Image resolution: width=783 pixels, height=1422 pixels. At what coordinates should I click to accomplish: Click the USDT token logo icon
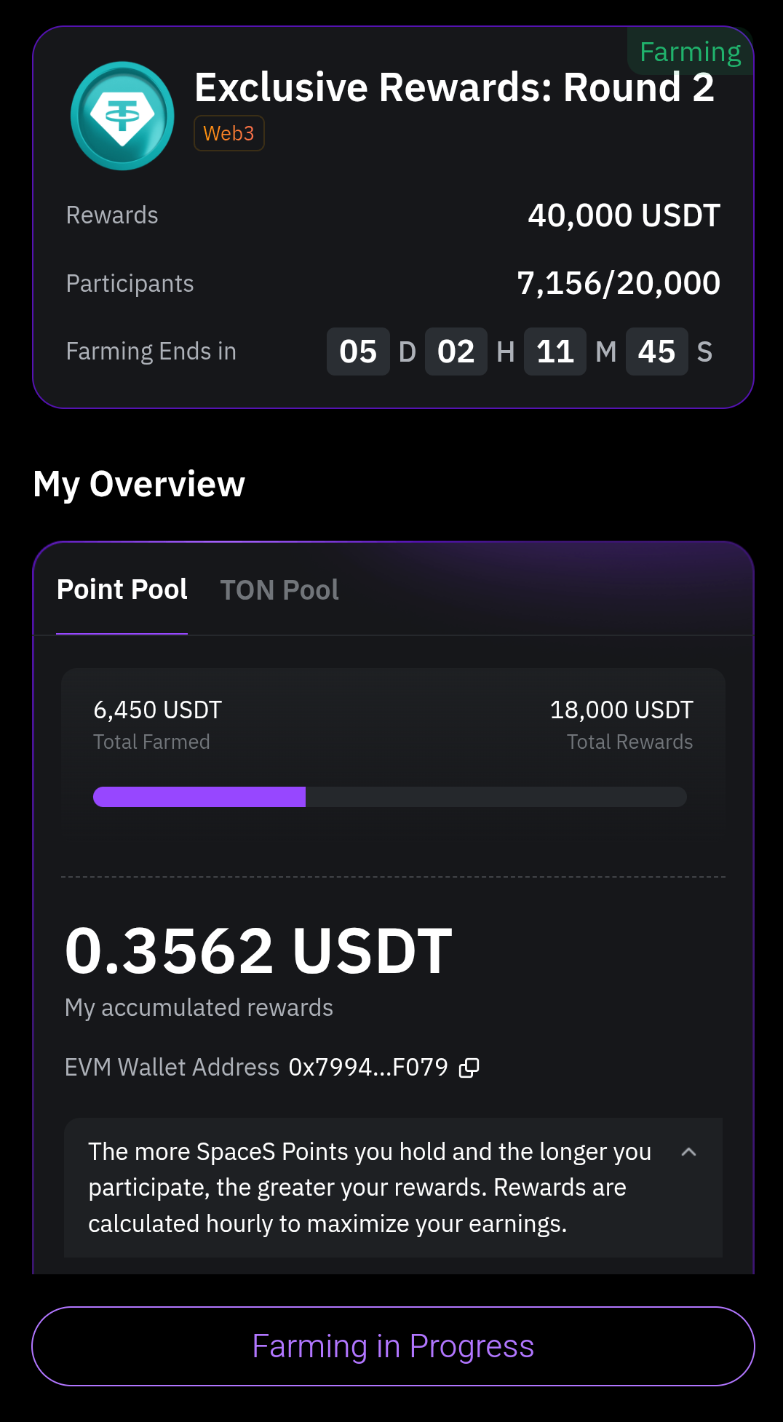click(122, 116)
